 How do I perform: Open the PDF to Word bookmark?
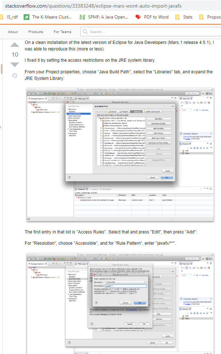(x=152, y=17)
